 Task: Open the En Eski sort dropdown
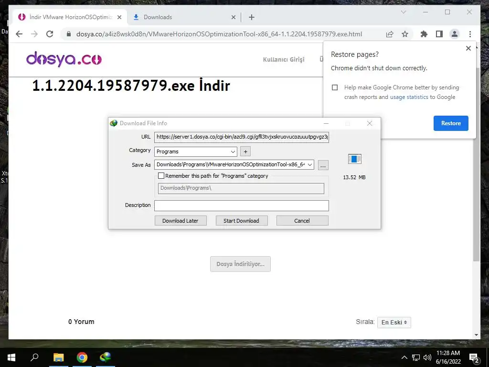394,323
